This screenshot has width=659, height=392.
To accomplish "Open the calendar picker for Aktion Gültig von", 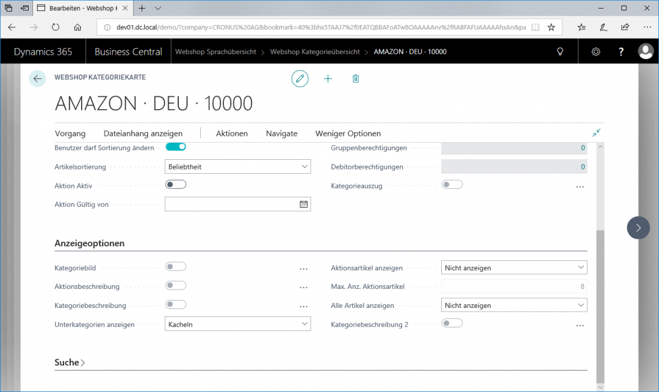I will (x=303, y=204).
